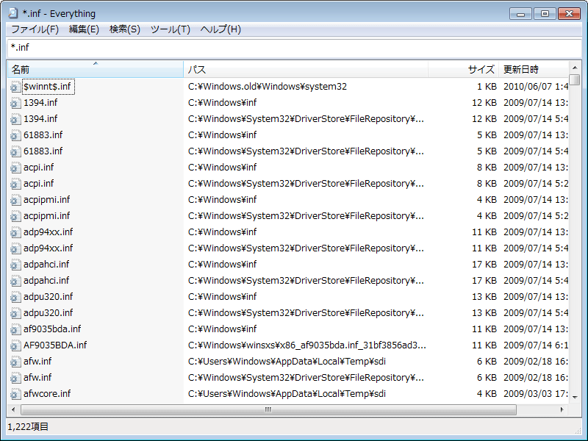Click the 1 KB size of $winnt$.inf
The width and height of the screenshot is (588, 441).
coord(487,87)
